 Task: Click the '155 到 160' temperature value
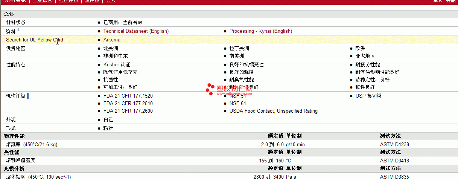click(271, 161)
